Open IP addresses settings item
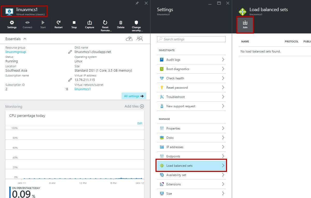Viewport: 311px width, 198px height. (x=191, y=147)
